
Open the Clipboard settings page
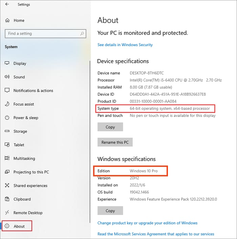(22, 199)
